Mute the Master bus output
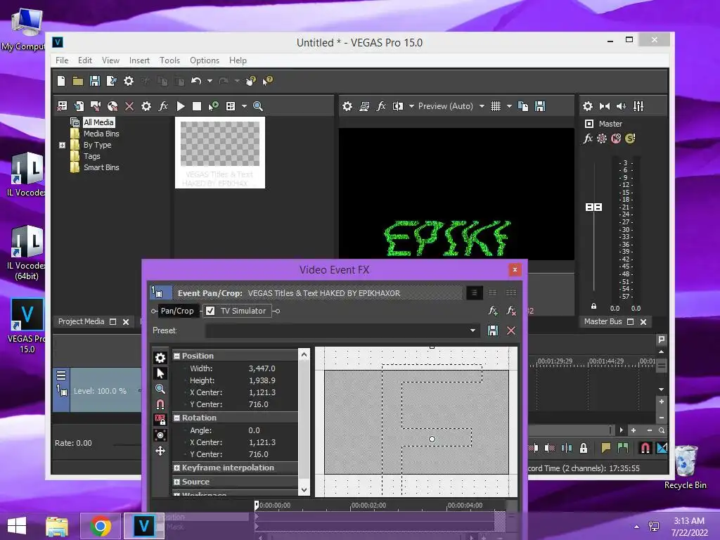Viewport: 720px width, 540px height. (616, 139)
